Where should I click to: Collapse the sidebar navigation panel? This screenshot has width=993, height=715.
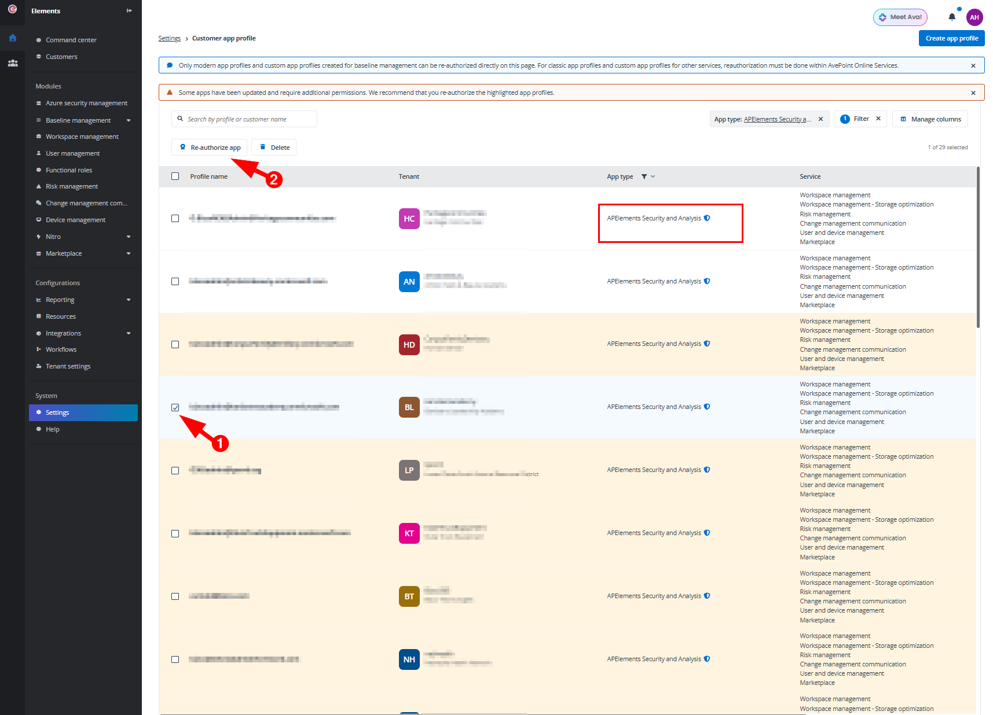[129, 10]
